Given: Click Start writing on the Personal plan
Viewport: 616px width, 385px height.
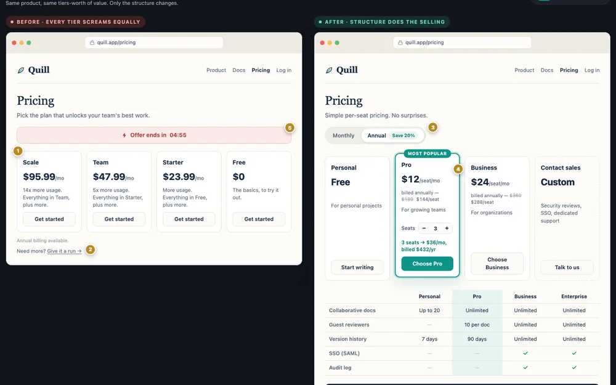Looking at the screenshot, I should point(357,267).
